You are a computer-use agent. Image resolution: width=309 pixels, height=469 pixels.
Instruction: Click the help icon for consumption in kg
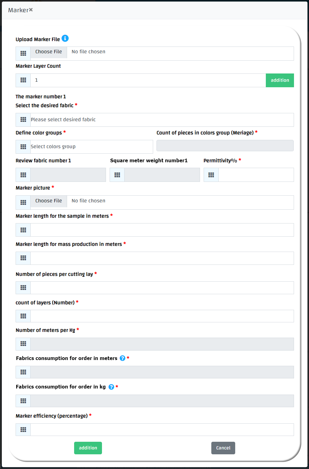111,387
